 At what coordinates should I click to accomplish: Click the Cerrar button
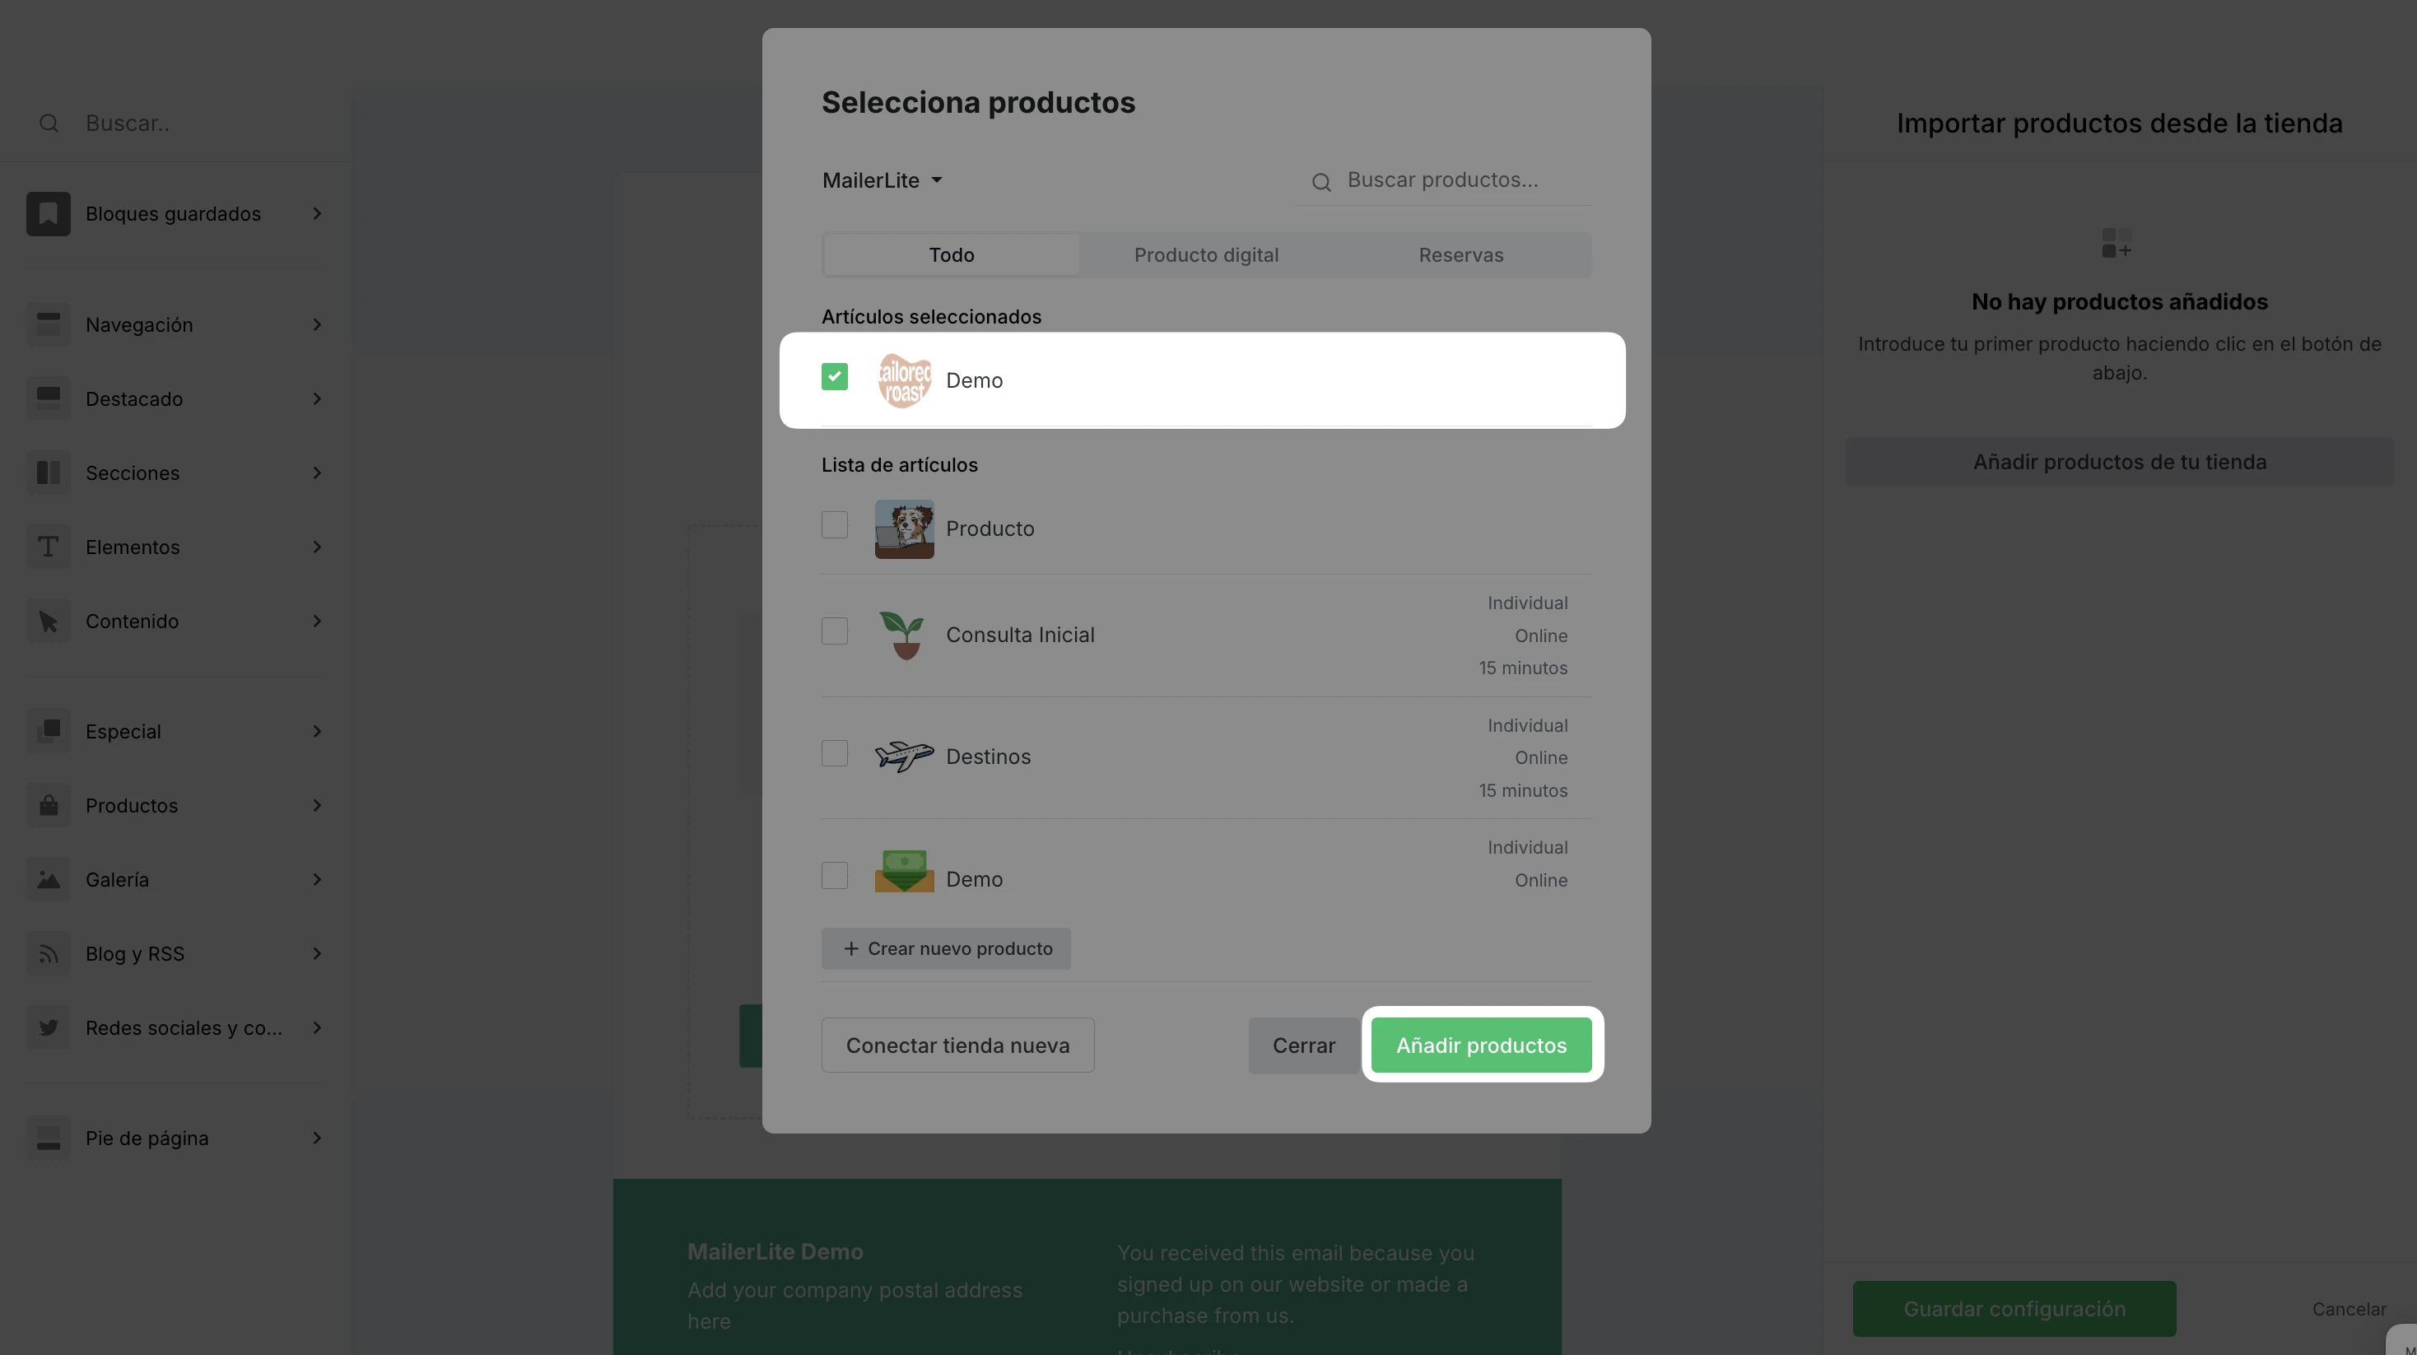pos(1303,1045)
